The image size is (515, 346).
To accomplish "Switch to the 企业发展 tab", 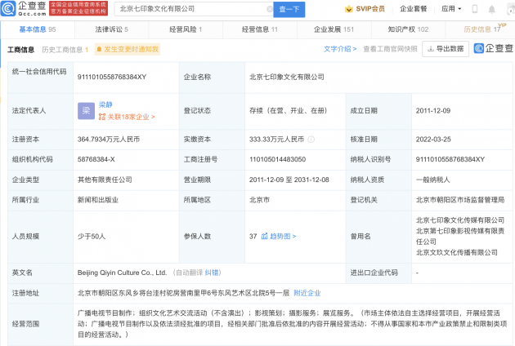I will tap(334, 29).
